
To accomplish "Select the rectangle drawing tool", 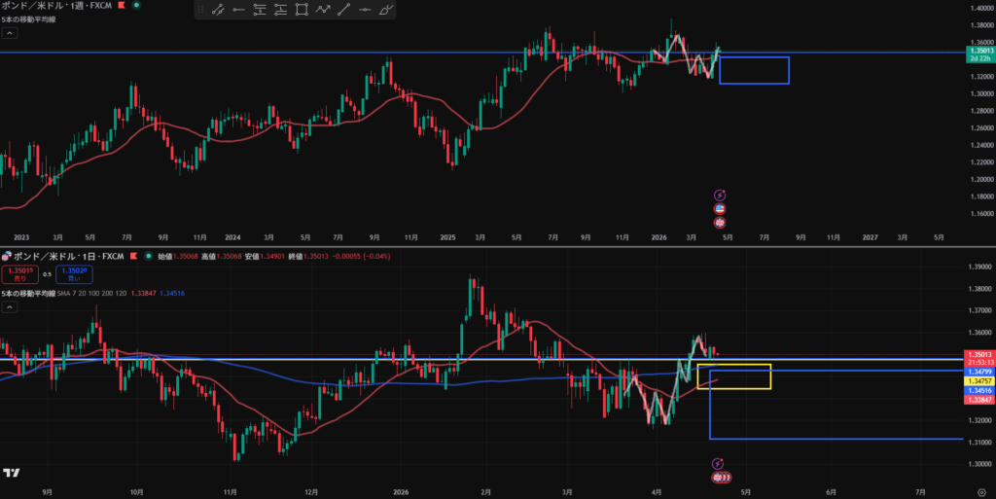I will pyautogui.click(x=302, y=10).
